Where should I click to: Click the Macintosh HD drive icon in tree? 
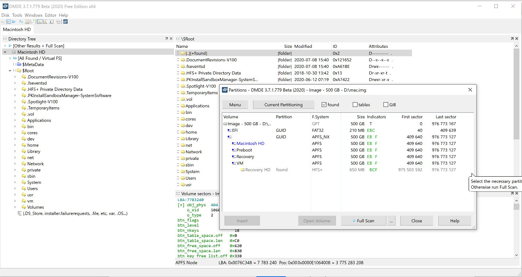[x=14, y=52]
